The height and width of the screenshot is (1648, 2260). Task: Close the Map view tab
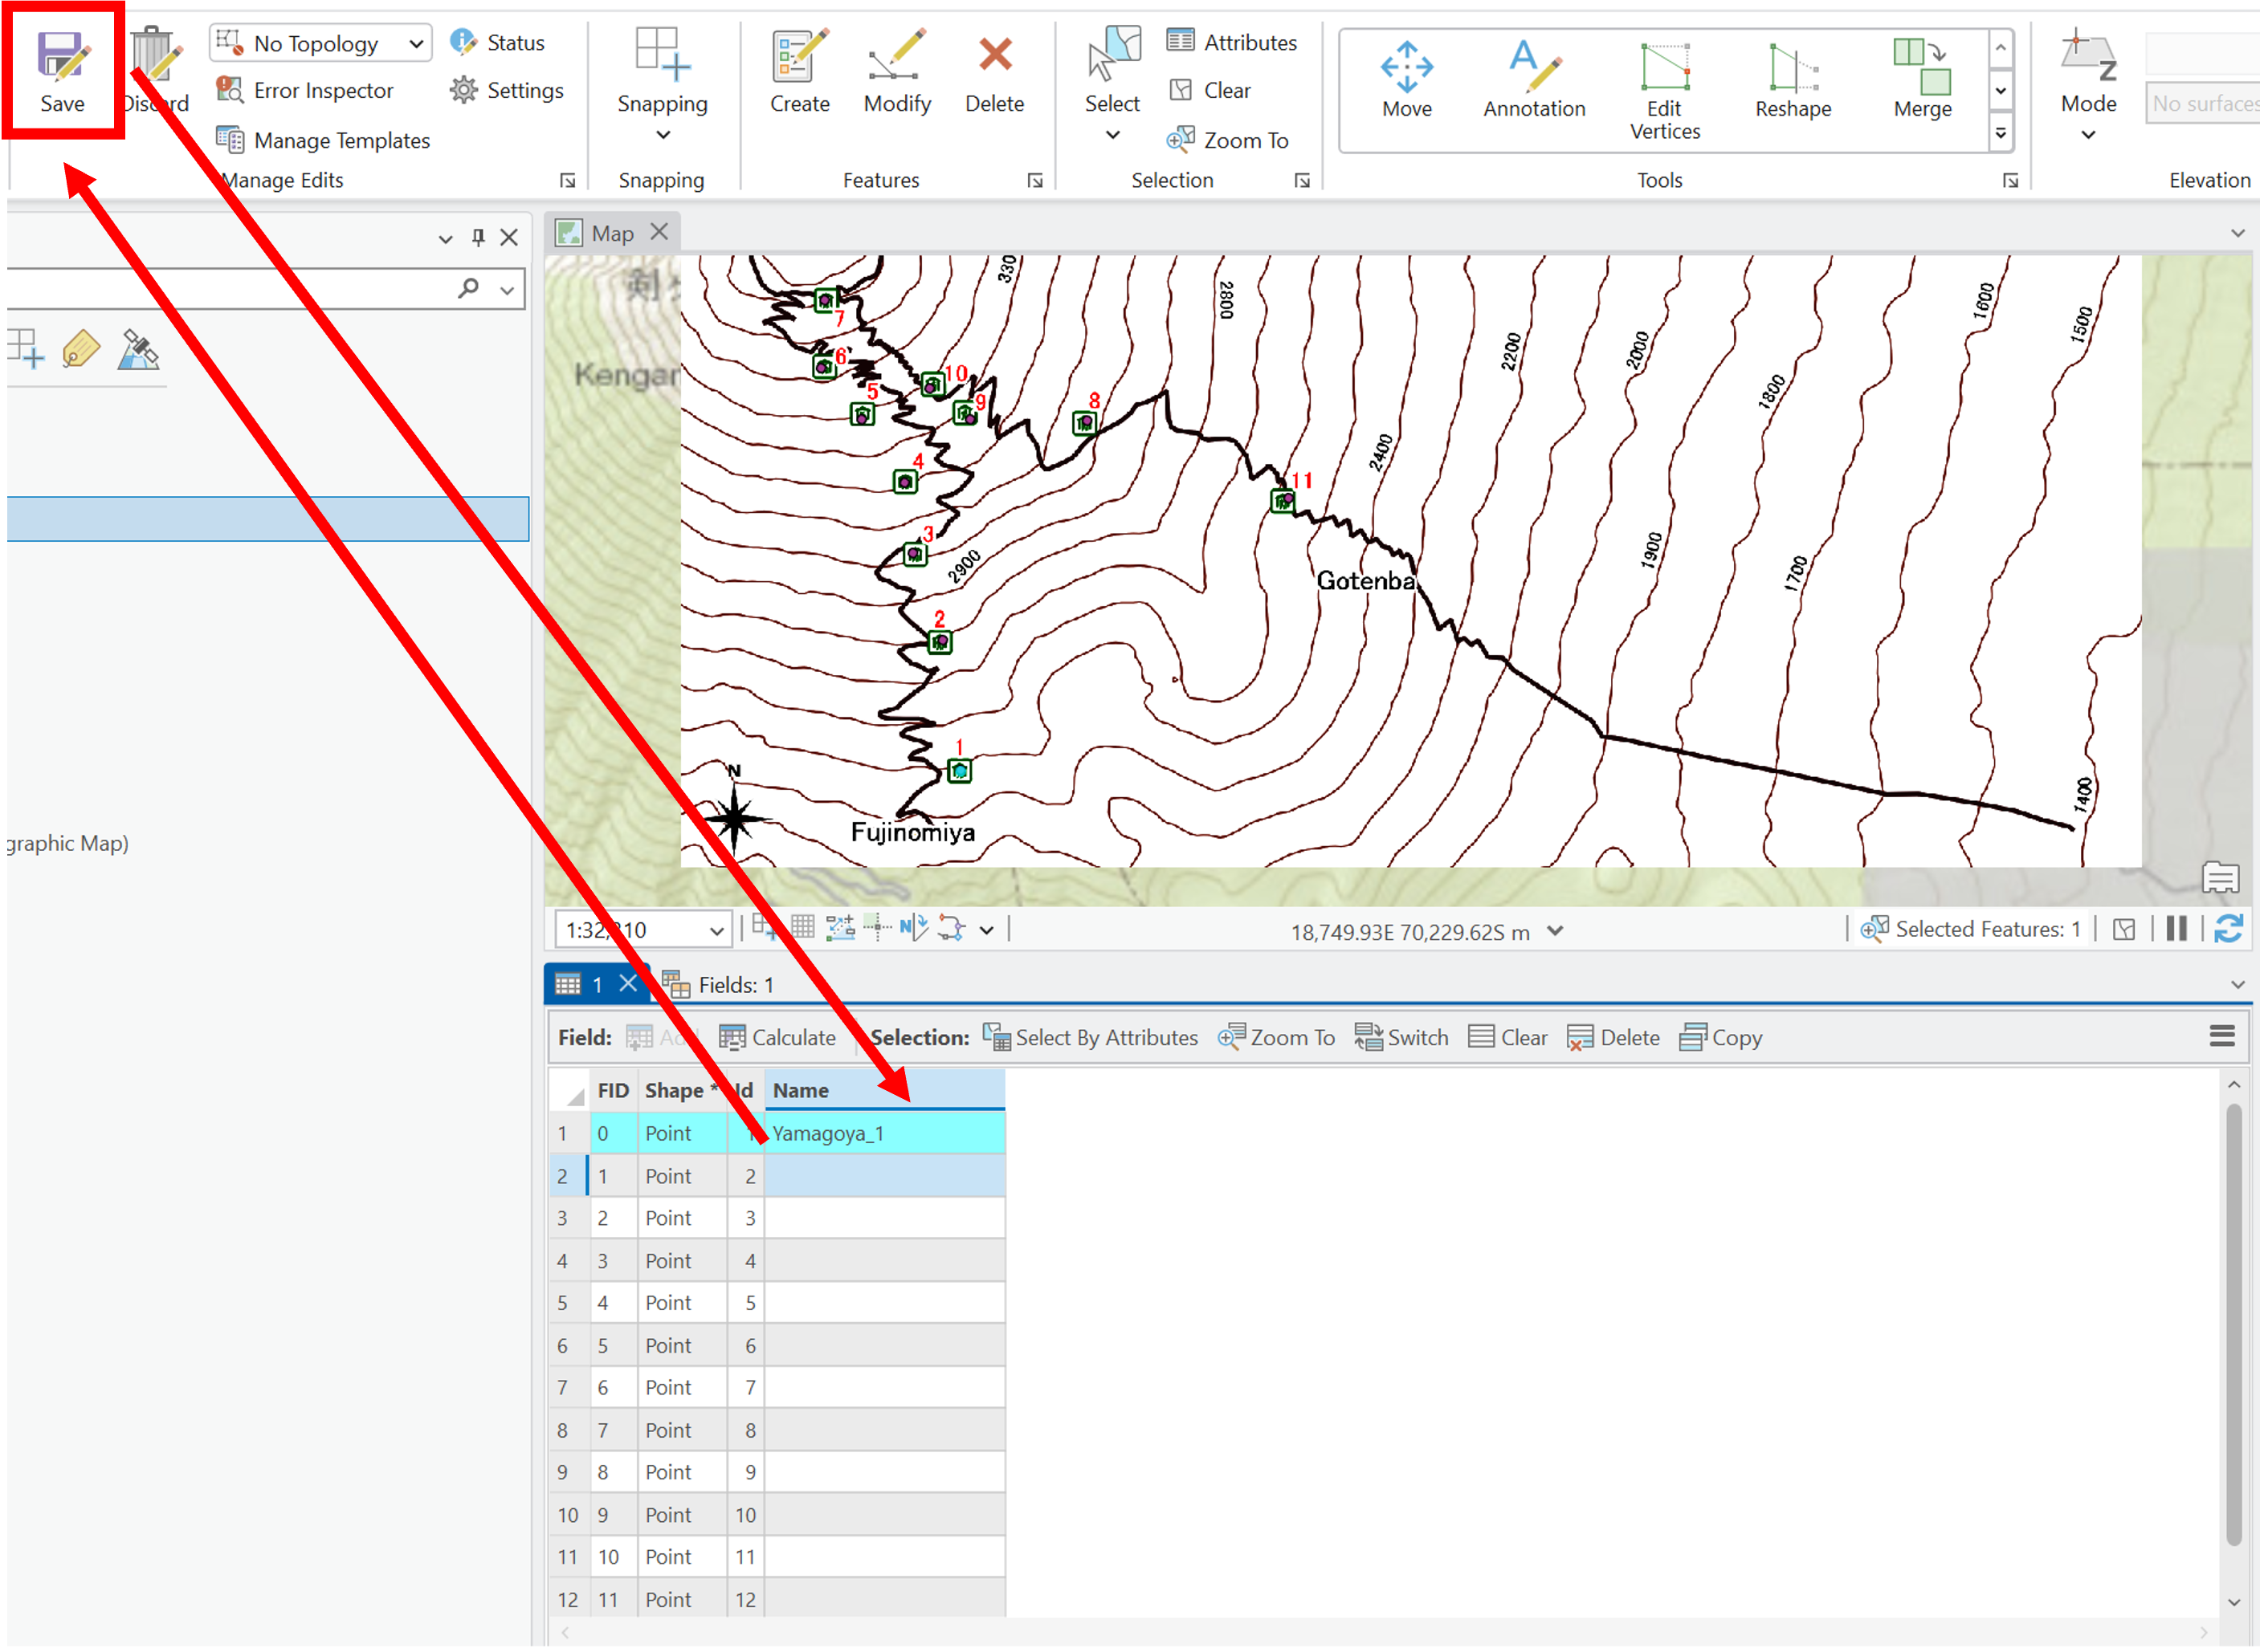point(659,233)
